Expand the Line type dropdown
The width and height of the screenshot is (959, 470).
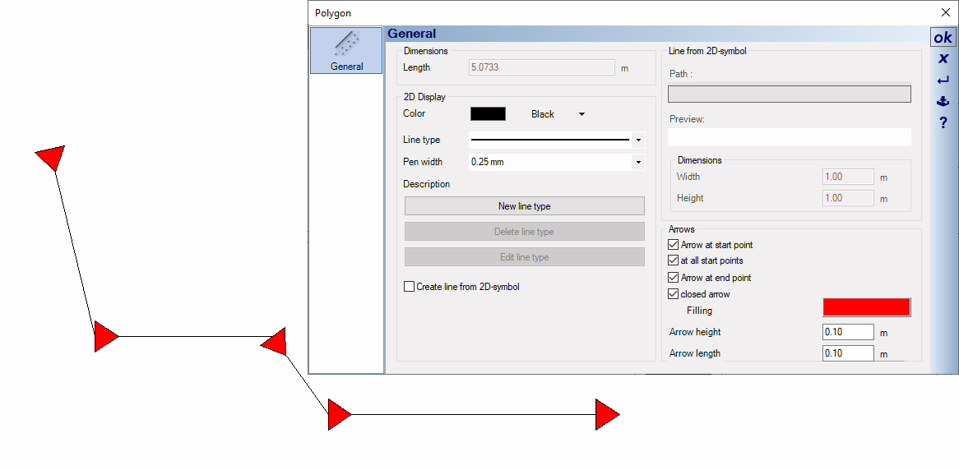[638, 141]
